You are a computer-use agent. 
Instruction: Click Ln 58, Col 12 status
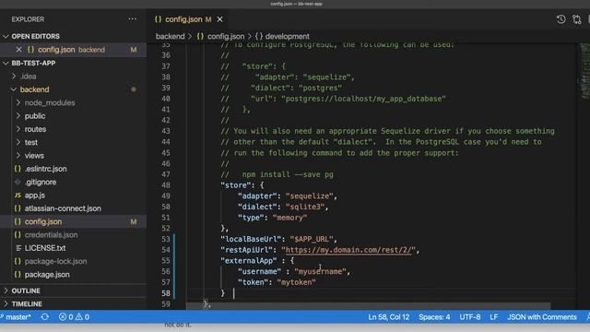tap(388, 317)
